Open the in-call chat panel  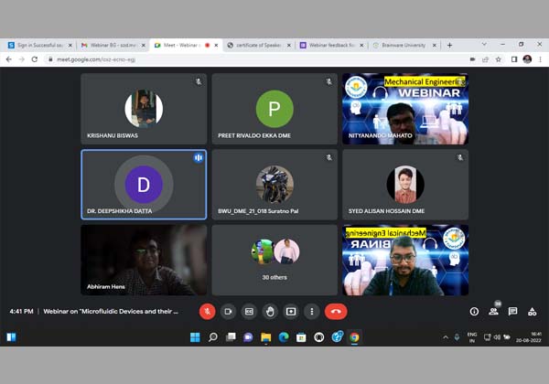[512, 312]
